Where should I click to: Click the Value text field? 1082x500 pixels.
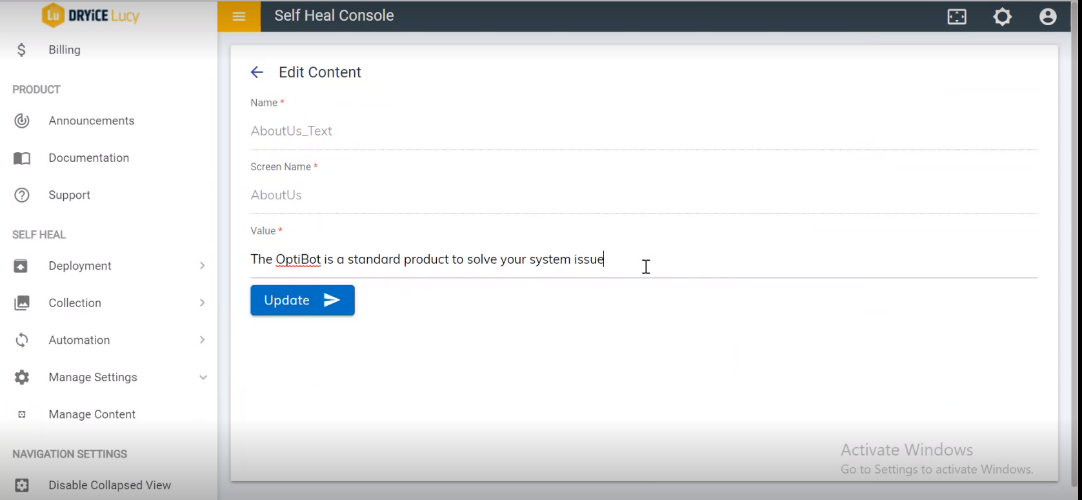tap(644, 259)
